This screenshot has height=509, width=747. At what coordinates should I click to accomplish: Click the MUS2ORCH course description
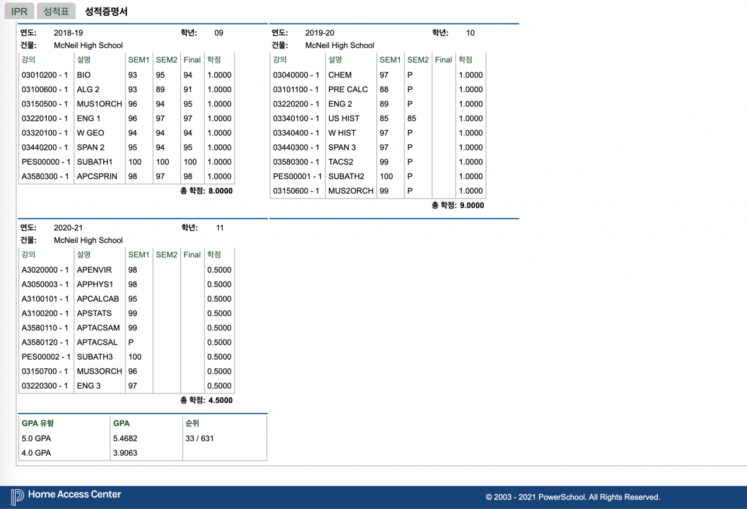click(351, 191)
